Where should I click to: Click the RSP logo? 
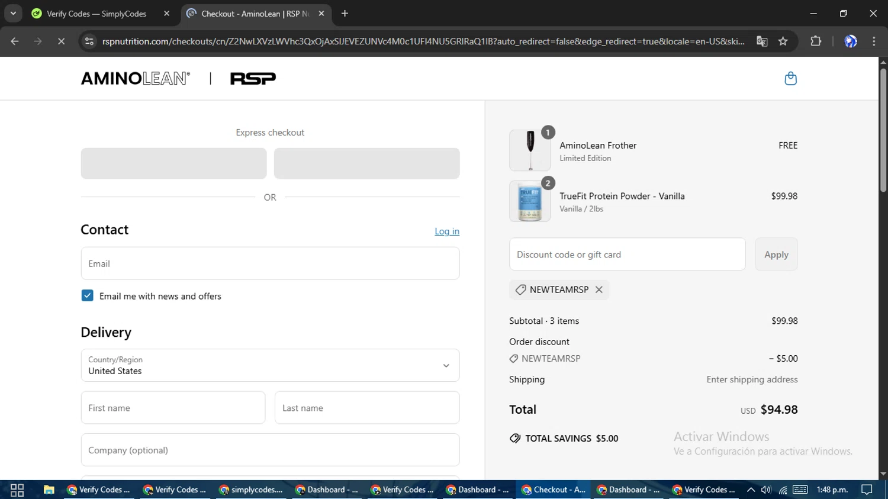click(x=253, y=78)
